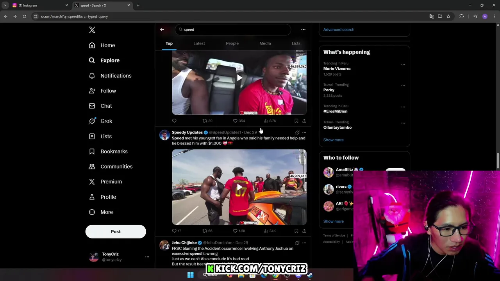Go back using the search back arrow

[x=162, y=30]
